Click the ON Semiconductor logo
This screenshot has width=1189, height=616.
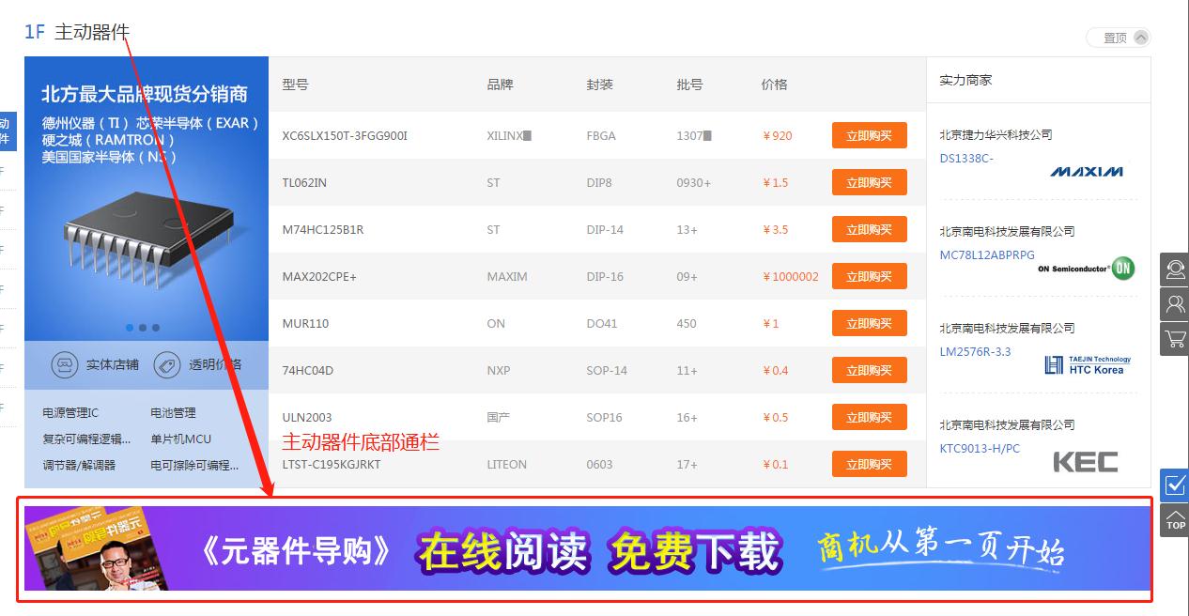(x=1087, y=269)
